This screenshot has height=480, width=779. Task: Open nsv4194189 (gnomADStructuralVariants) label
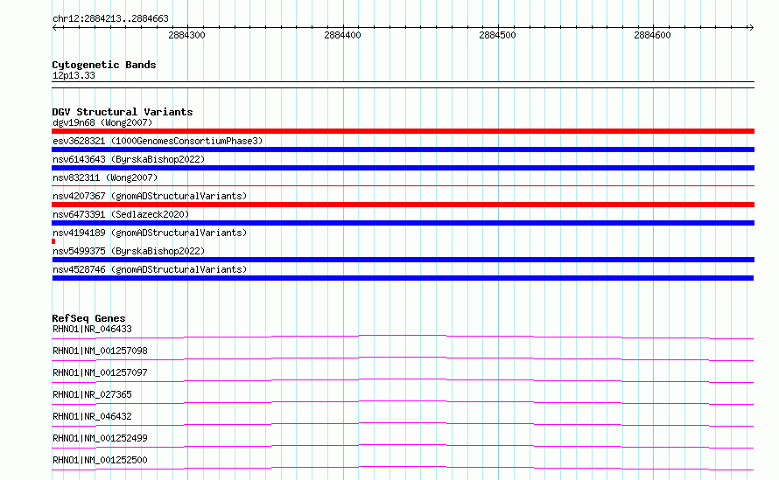[150, 233]
